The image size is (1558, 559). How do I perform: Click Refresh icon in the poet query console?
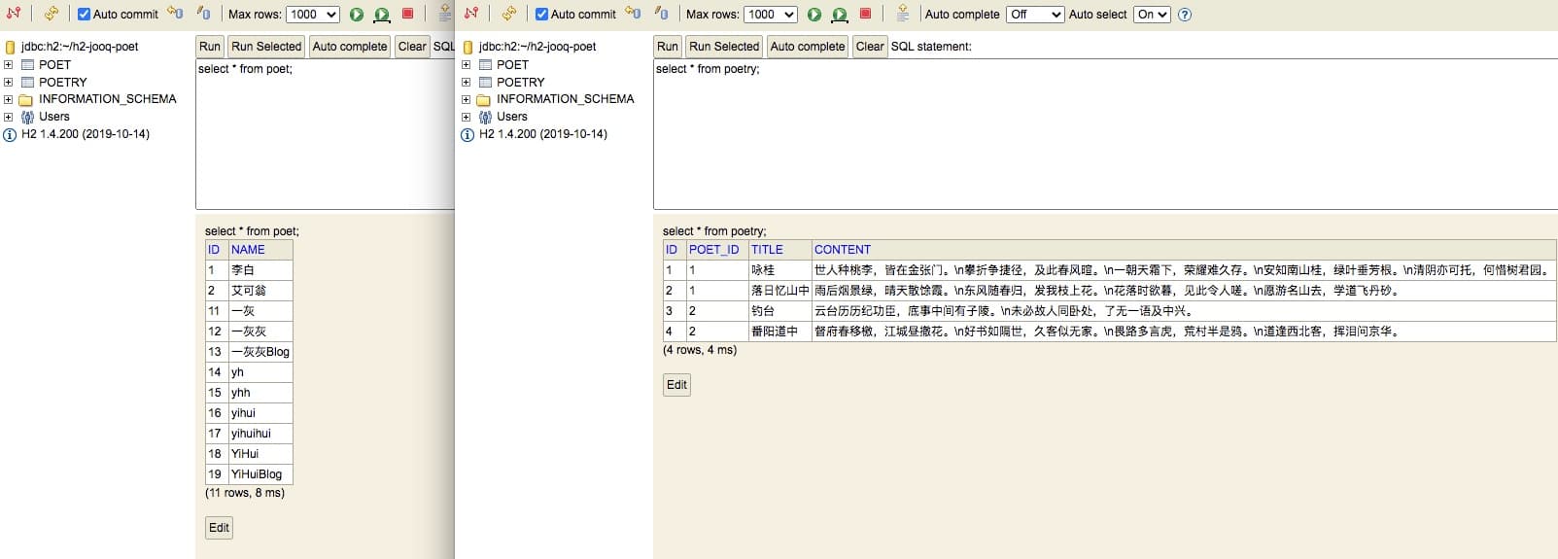coord(52,14)
